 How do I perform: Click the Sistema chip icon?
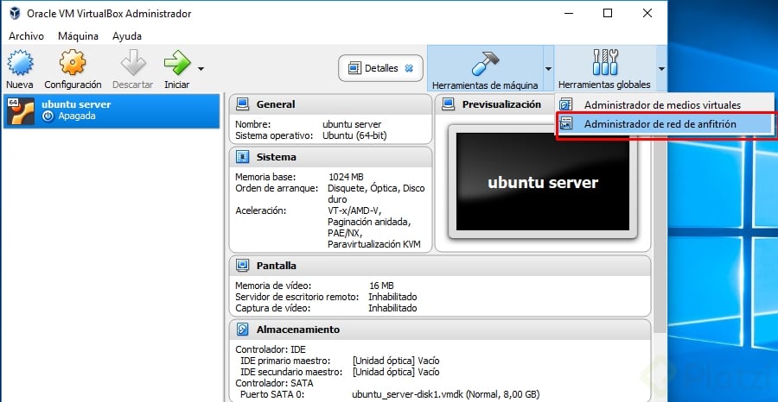tap(243, 157)
